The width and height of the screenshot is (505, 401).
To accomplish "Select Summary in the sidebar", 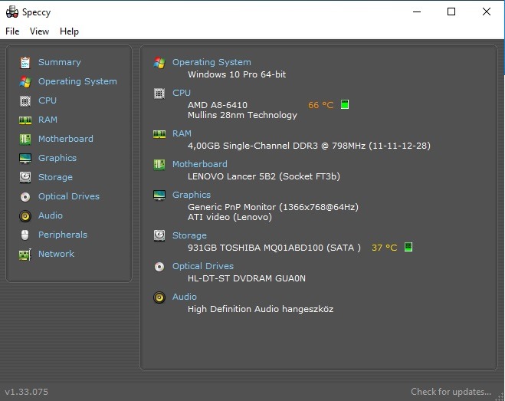I will [60, 62].
